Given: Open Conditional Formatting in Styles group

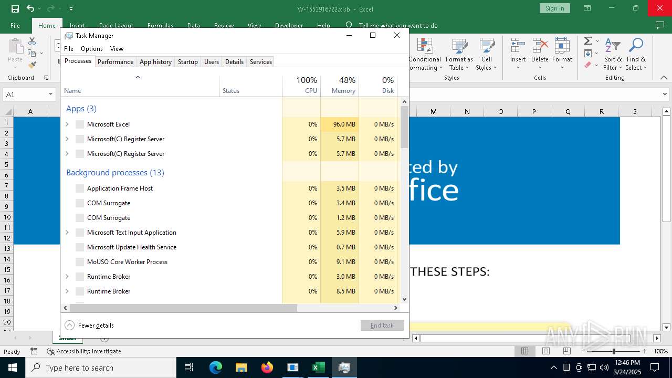Looking at the screenshot, I should (x=425, y=55).
